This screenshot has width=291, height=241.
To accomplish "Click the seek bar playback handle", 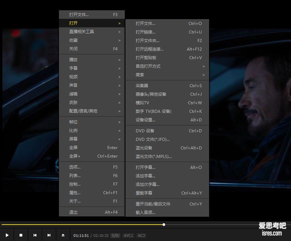I will click(x=164, y=225).
